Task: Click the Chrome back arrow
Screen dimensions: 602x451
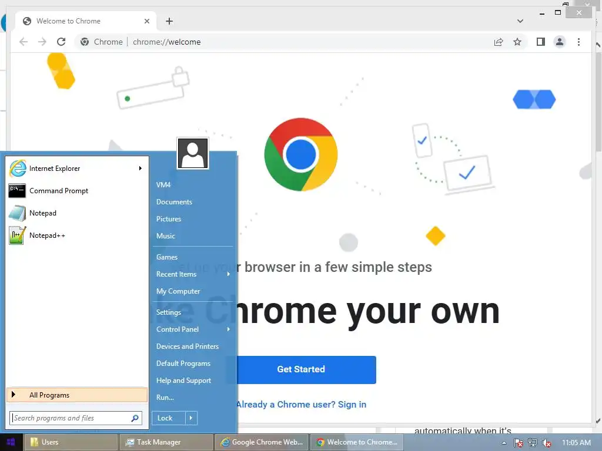Action: [x=24, y=42]
